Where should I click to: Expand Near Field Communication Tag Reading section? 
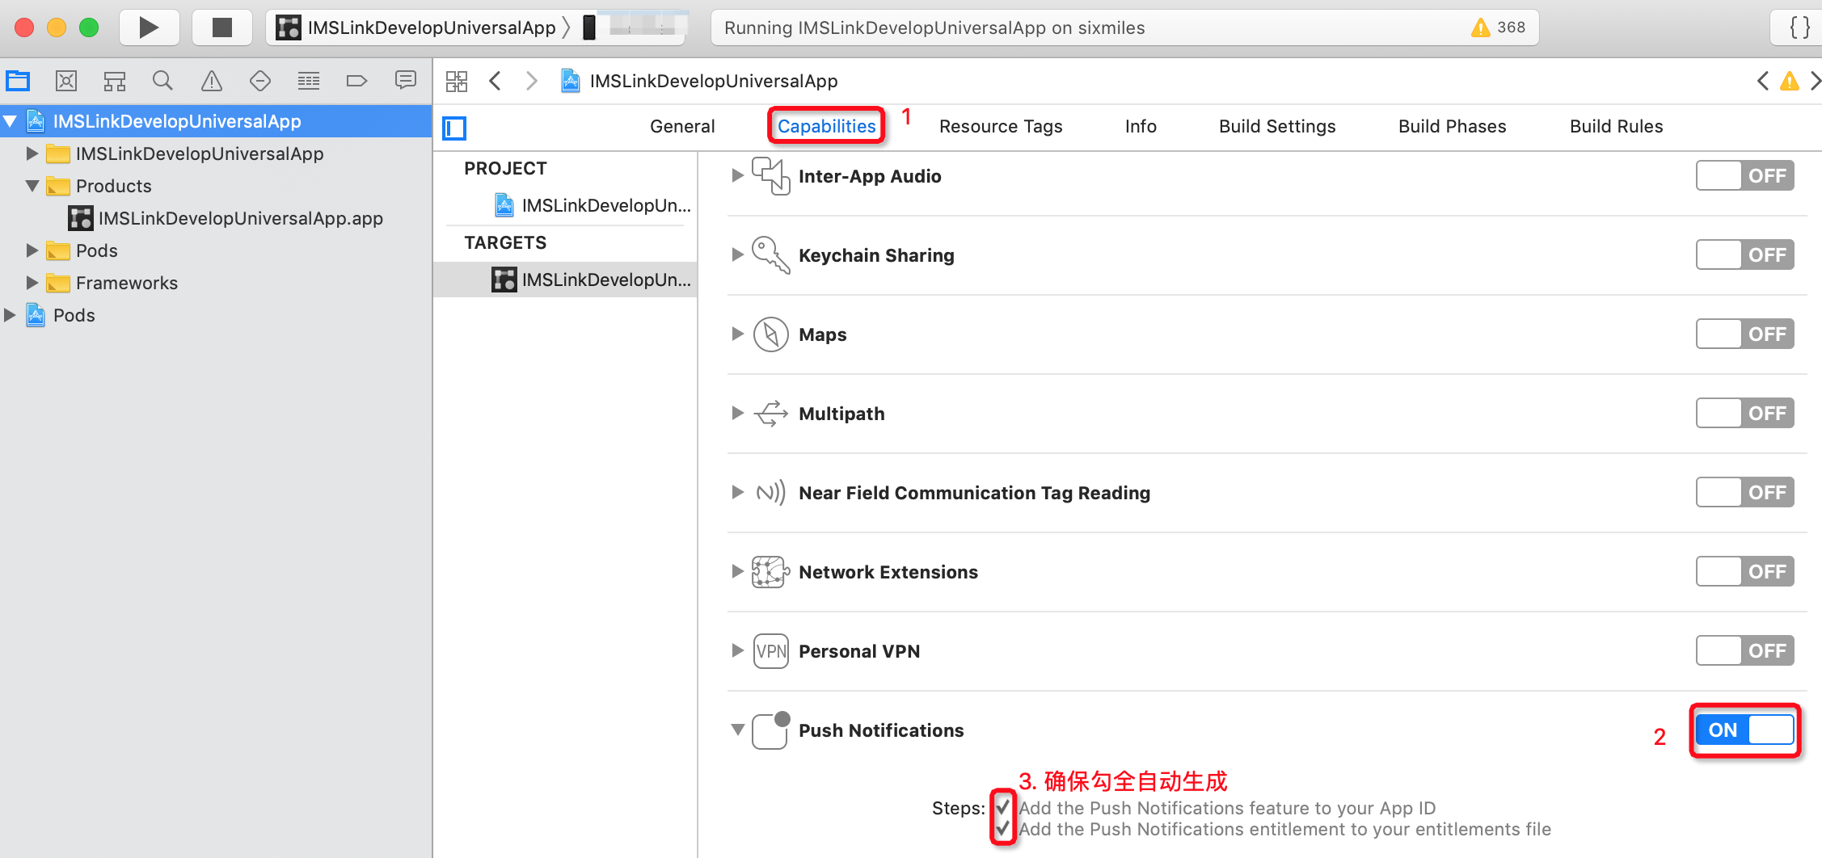coord(737,492)
